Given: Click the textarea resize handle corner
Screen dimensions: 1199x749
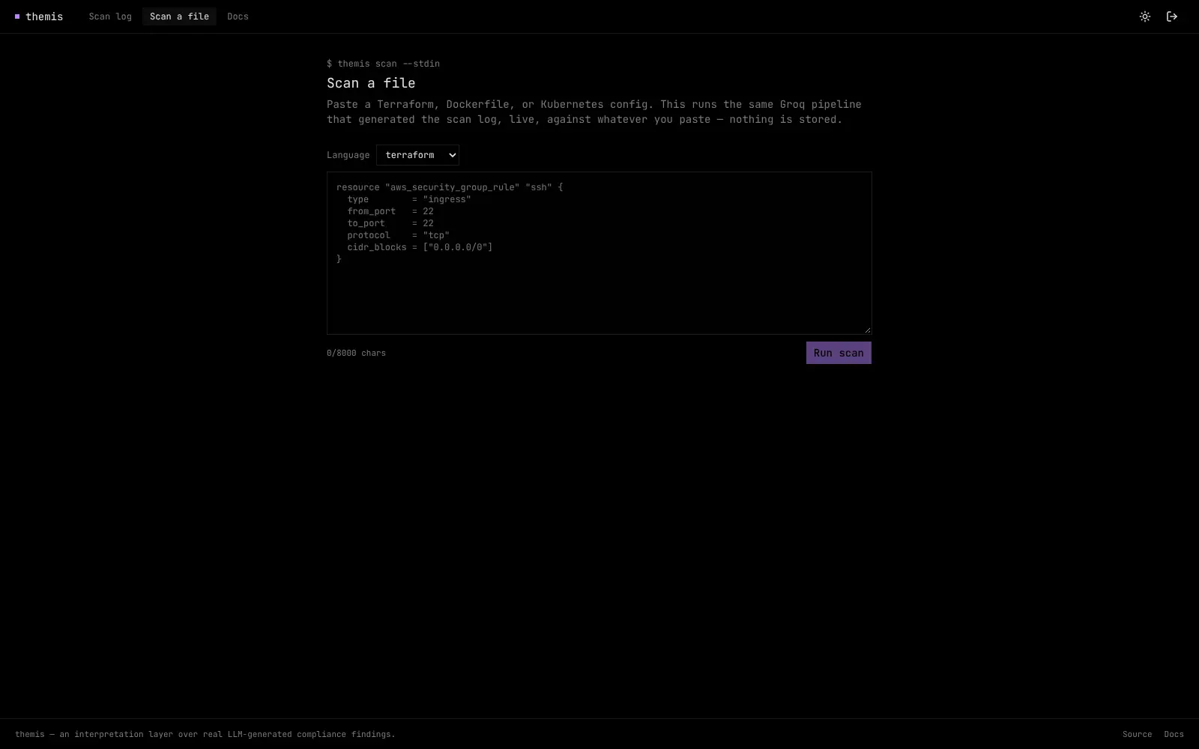Looking at the screenshot, I should [x=868, y=330].
